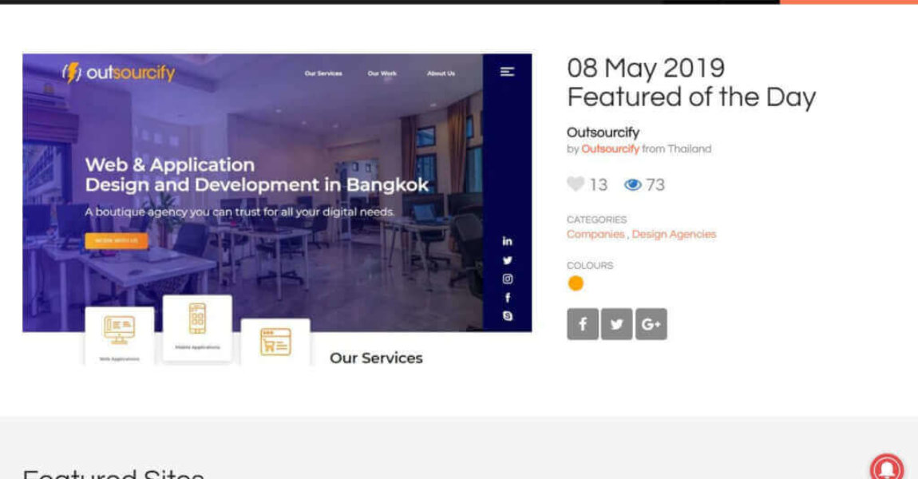Select the Mobile Applications service card

[197, 327]
